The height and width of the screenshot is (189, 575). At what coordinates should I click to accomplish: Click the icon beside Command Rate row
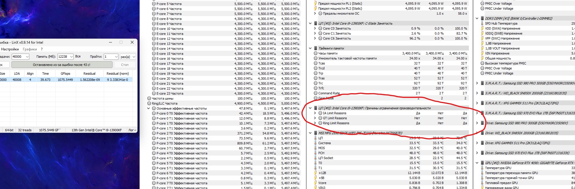[x=316, y=93]
